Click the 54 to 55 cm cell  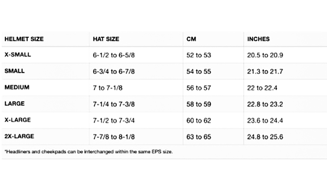click(x=199, y=72)
